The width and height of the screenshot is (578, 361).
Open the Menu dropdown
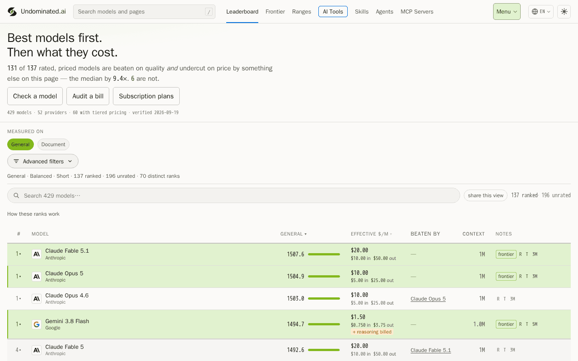click(x=507, y=12)
